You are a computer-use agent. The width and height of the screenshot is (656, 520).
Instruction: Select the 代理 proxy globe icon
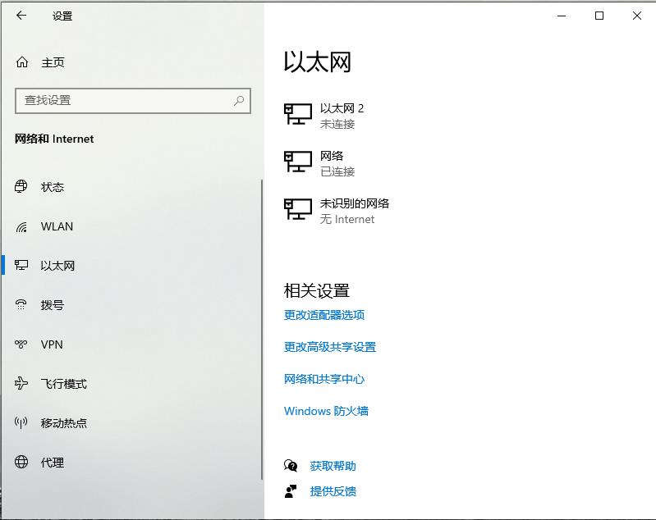[21, 462]
